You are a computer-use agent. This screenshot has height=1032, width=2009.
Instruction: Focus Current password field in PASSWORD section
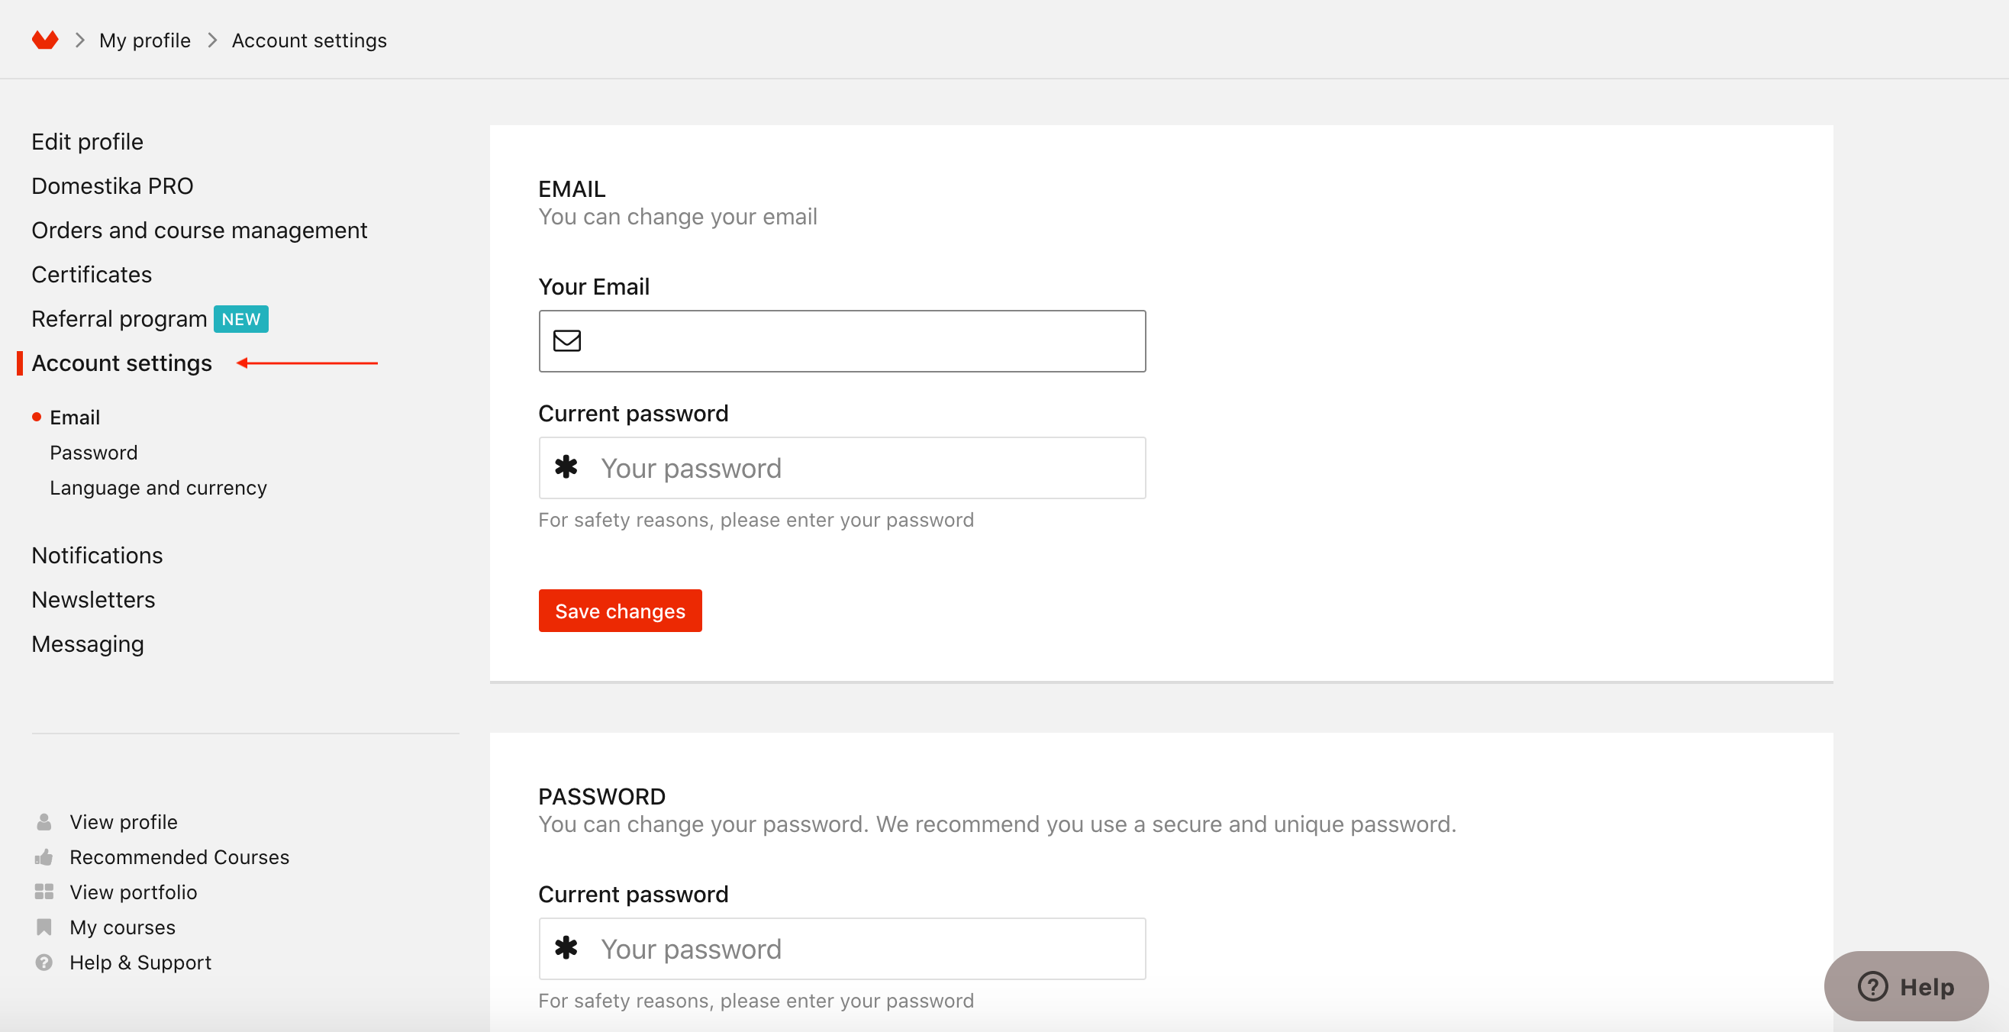842,949
